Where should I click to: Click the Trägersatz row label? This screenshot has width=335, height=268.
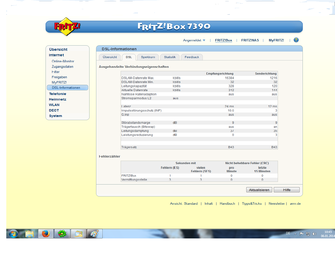click(x=129, y=147)
